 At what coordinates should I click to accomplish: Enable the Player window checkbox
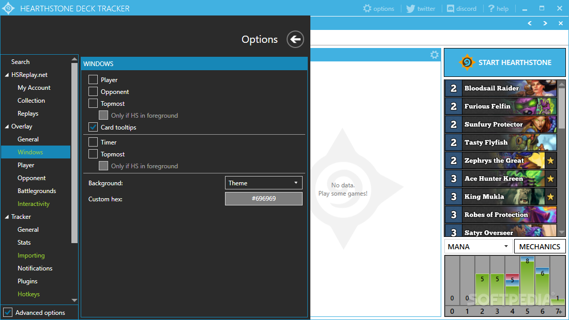[93, 79]
